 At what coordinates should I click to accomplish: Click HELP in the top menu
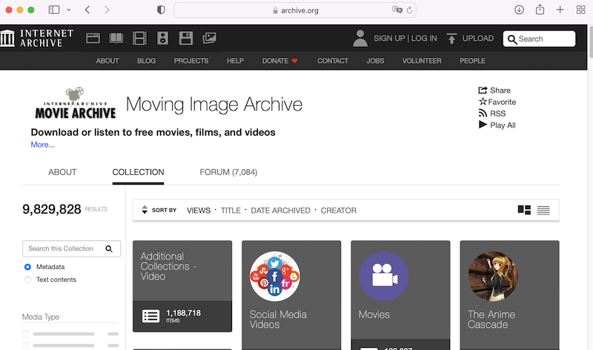[x=235, y=61]
